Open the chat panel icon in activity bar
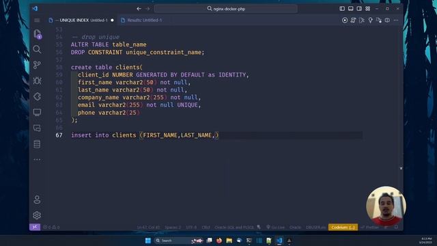This screenshot has height=246, width=437. pos(37,128)
